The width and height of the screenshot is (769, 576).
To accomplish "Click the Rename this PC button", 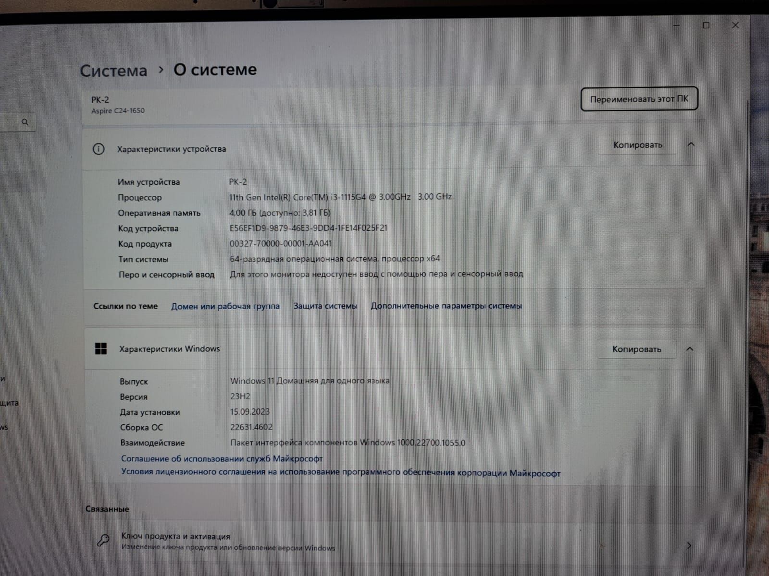I will pos(639,99).
